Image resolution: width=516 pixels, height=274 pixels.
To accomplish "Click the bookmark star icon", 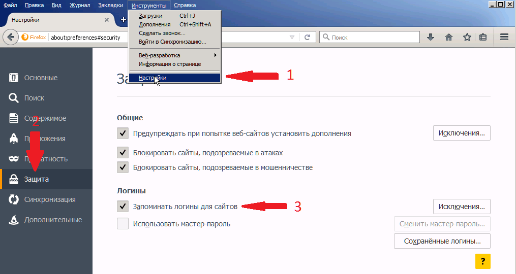I will tap(467, 37).
